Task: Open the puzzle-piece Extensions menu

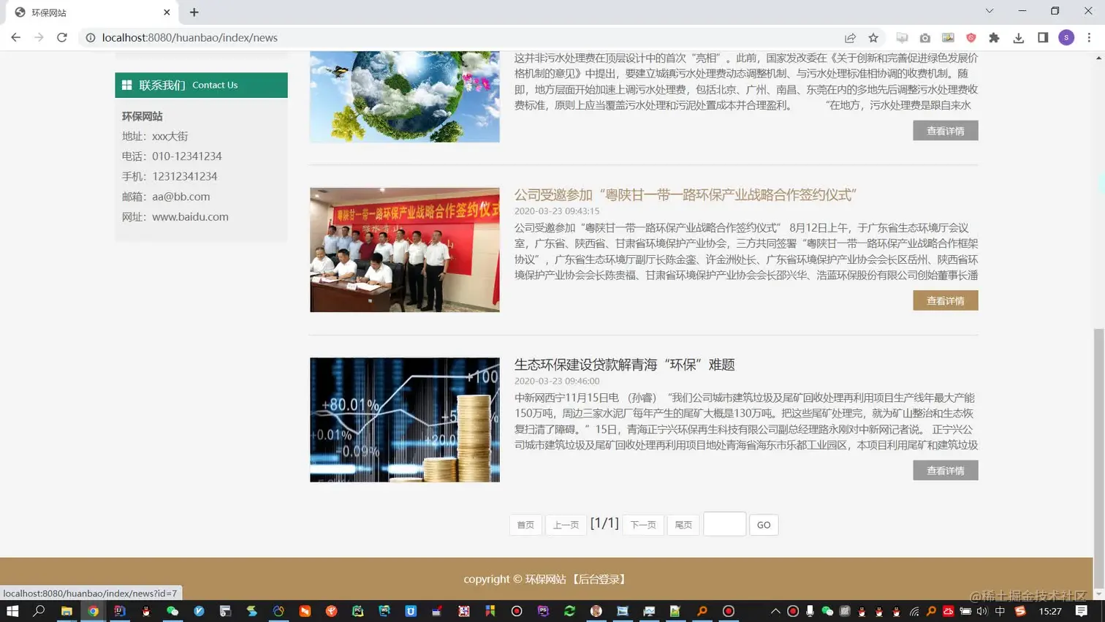Action: tap(994, 38)
